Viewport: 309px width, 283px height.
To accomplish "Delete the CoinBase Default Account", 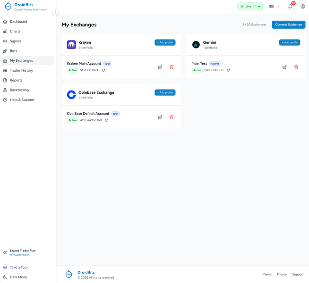I will (x=172, y=117).
